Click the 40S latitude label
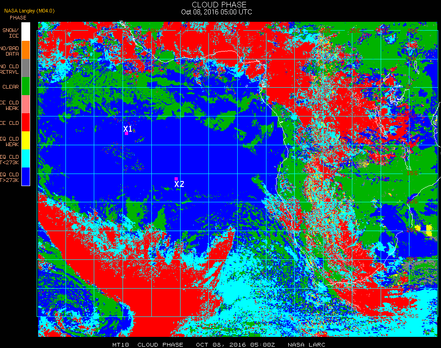This screenshot has width=441, height=348. [x=413, y=316]
